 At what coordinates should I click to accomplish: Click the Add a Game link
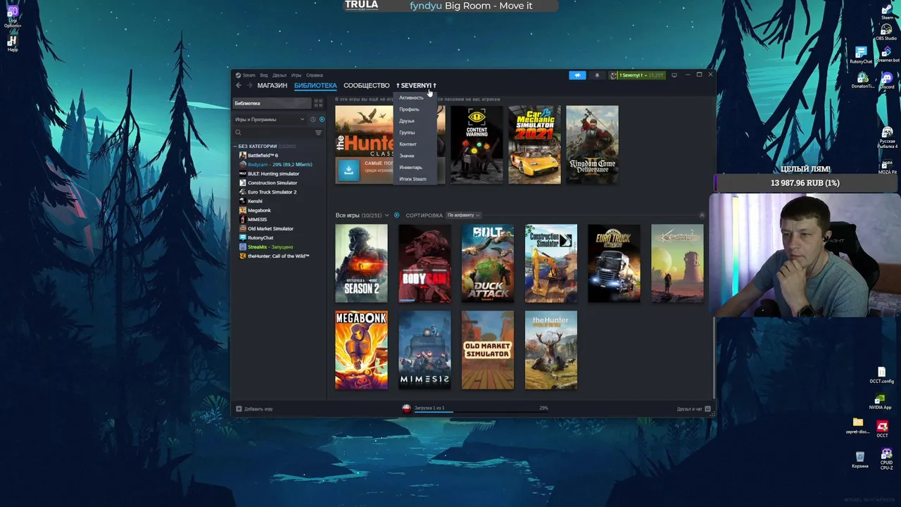(258, 409)
